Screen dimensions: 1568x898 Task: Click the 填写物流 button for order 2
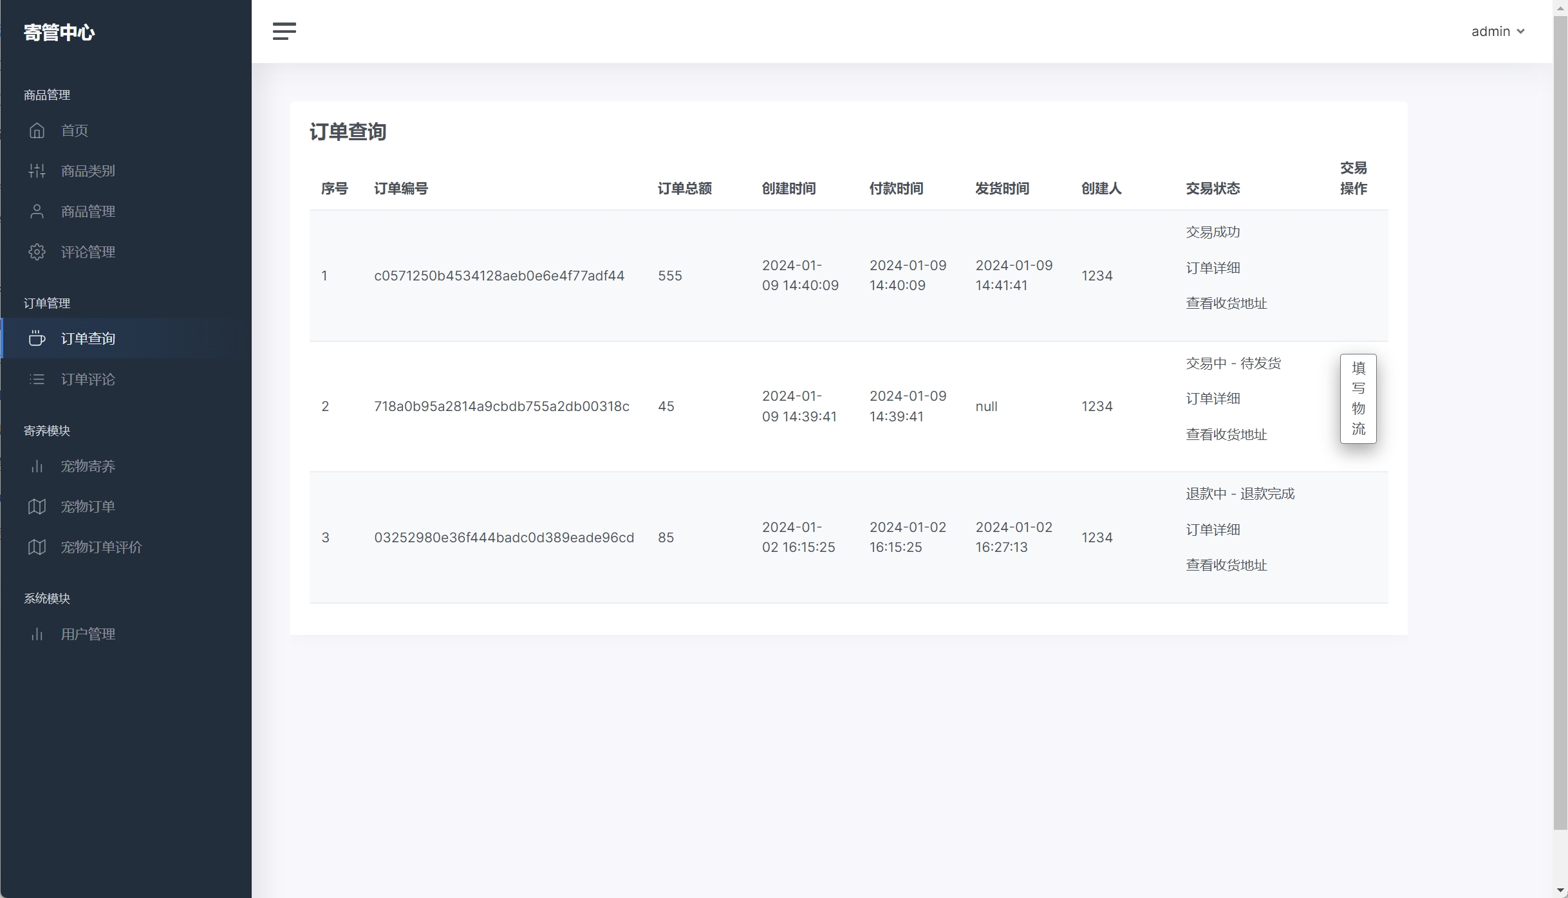pos(1358,398)
